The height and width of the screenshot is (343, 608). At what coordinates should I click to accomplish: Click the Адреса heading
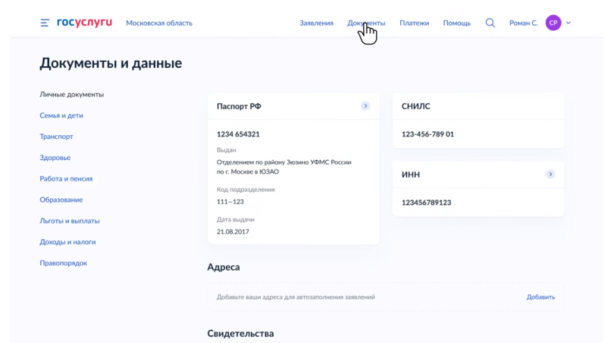pos(223,267)
